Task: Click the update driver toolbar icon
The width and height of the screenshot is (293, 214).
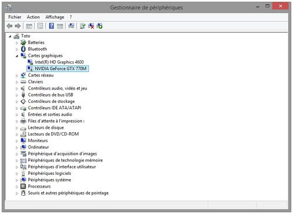Action: click(83, 26)
